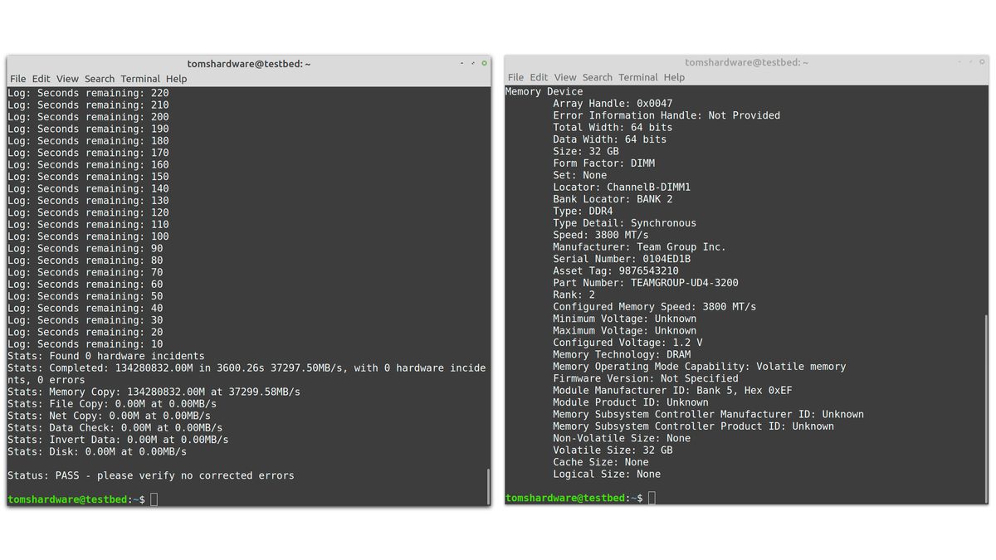Click the line 'Log: Seconds remaining: 50'
The width and height of the screenshot is (996, 560).
pos(85,296)
